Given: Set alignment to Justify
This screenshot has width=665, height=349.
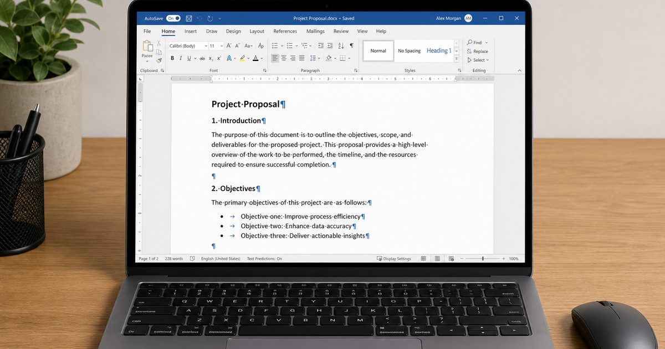Looking at the screenshot, I should (301, 58).
